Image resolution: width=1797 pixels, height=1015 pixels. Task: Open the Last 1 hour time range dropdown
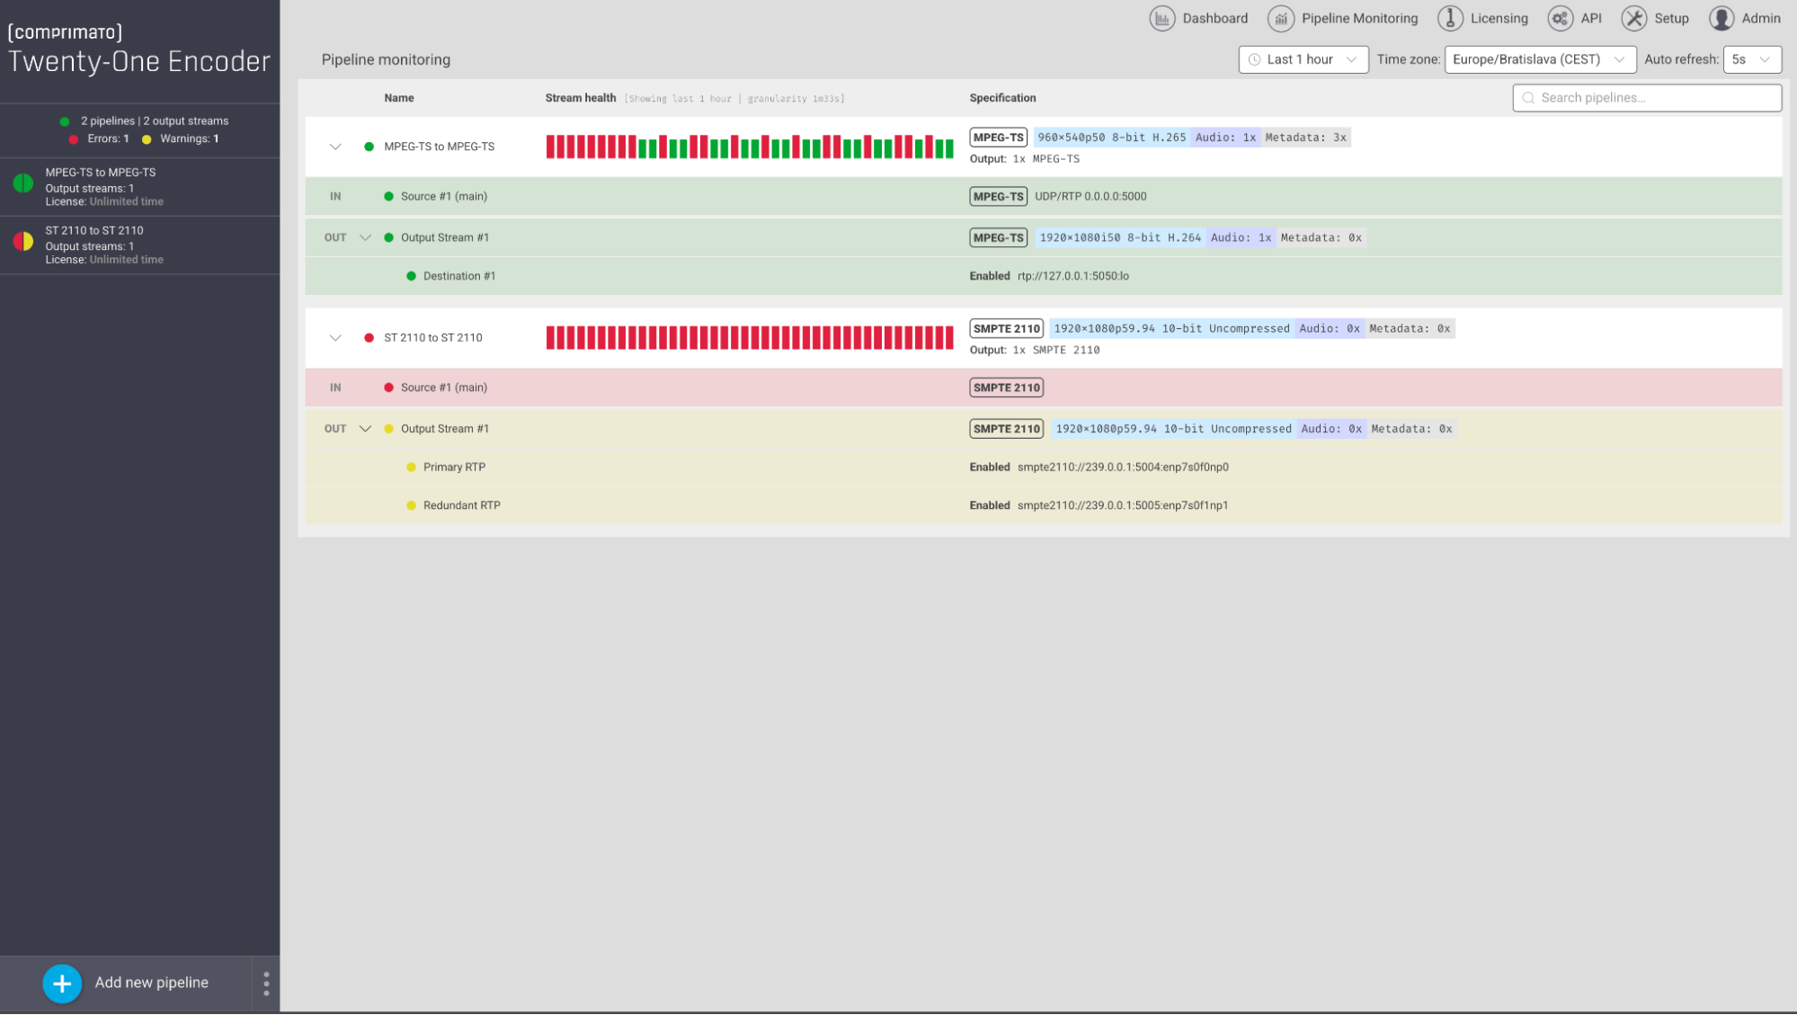1303,59
